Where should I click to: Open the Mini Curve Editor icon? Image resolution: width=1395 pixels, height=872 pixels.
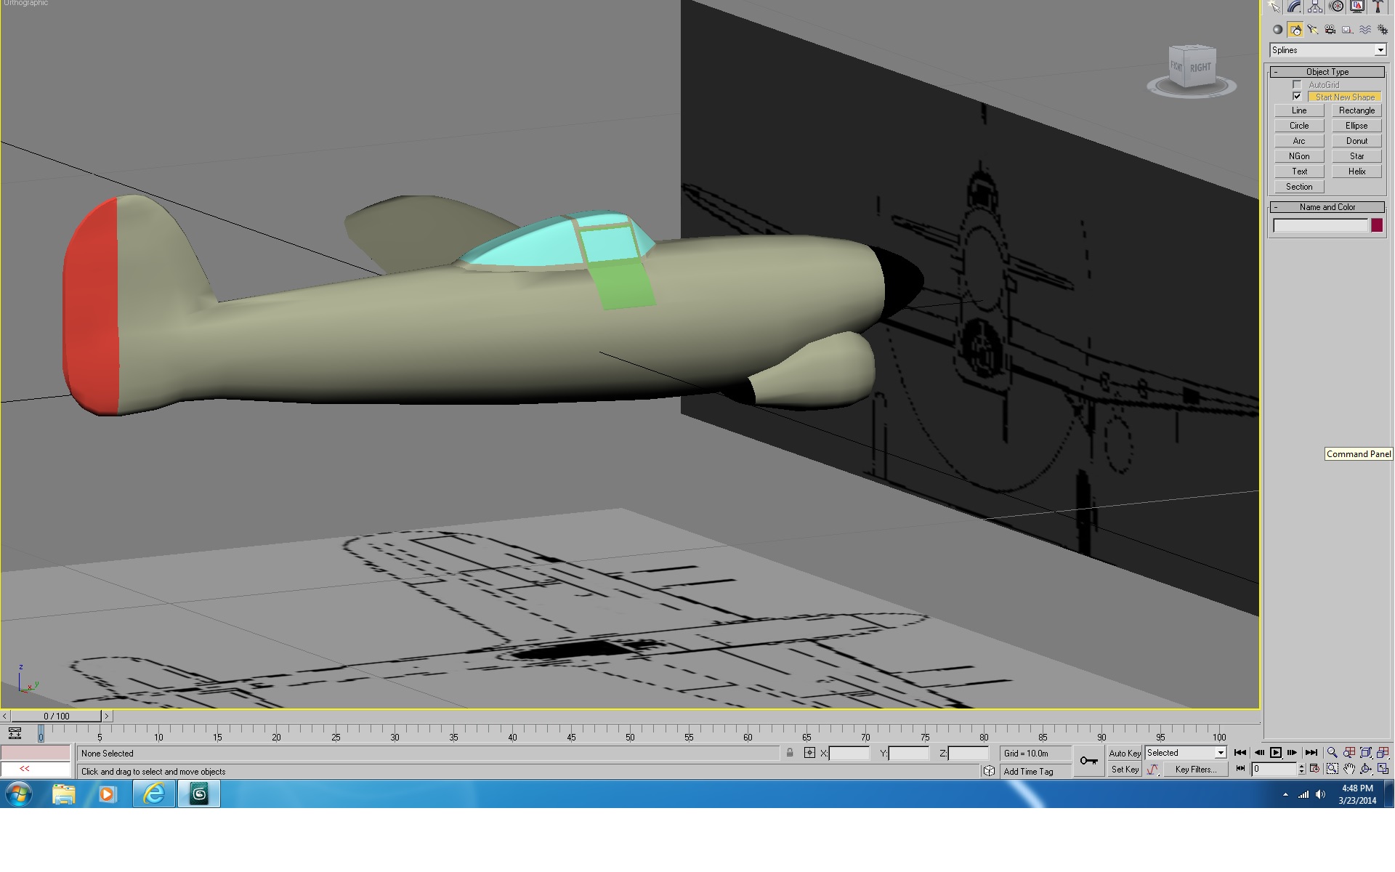point(15,733)
